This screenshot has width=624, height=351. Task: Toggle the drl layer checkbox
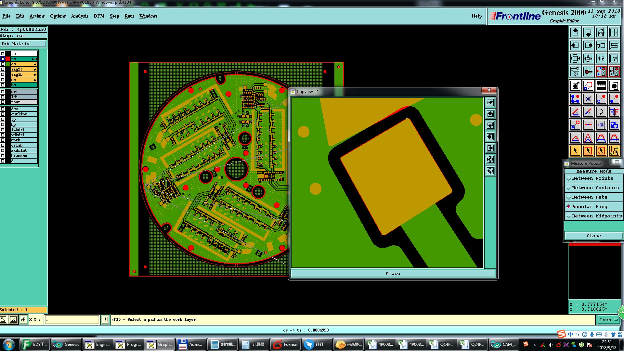point(3,92)
